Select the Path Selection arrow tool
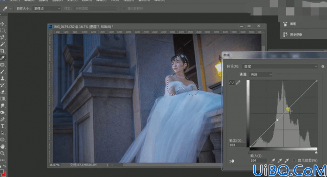 [x=2, y=133]
